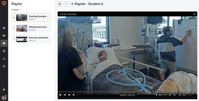Click the 3 videos count label
Screen dimensions: 199x101
point(15,10)
